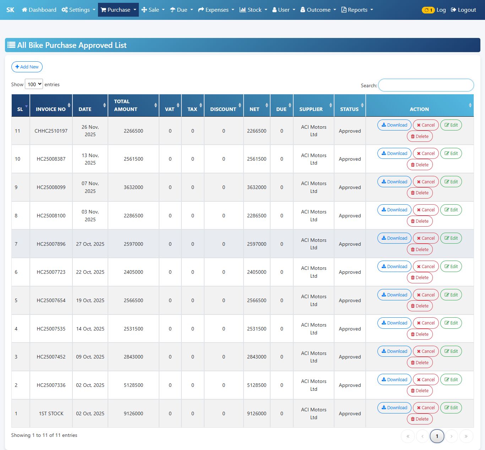This screenshot has height=450, width=485.
Task: Click the SK brand logo
Action: pos(10,10)
